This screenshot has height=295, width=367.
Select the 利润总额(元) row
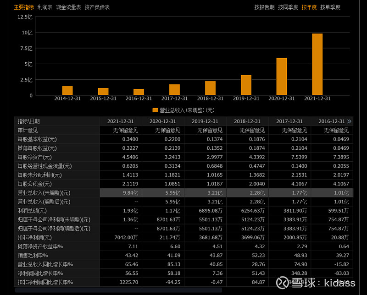coord(183,211)
